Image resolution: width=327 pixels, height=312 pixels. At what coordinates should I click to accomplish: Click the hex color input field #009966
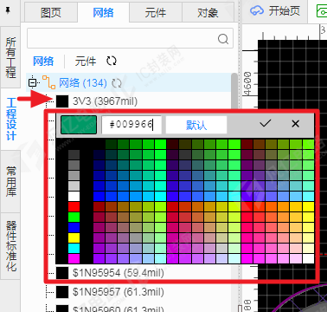(131, 125)
